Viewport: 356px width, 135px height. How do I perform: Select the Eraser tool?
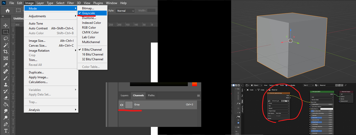click(5, 98)
